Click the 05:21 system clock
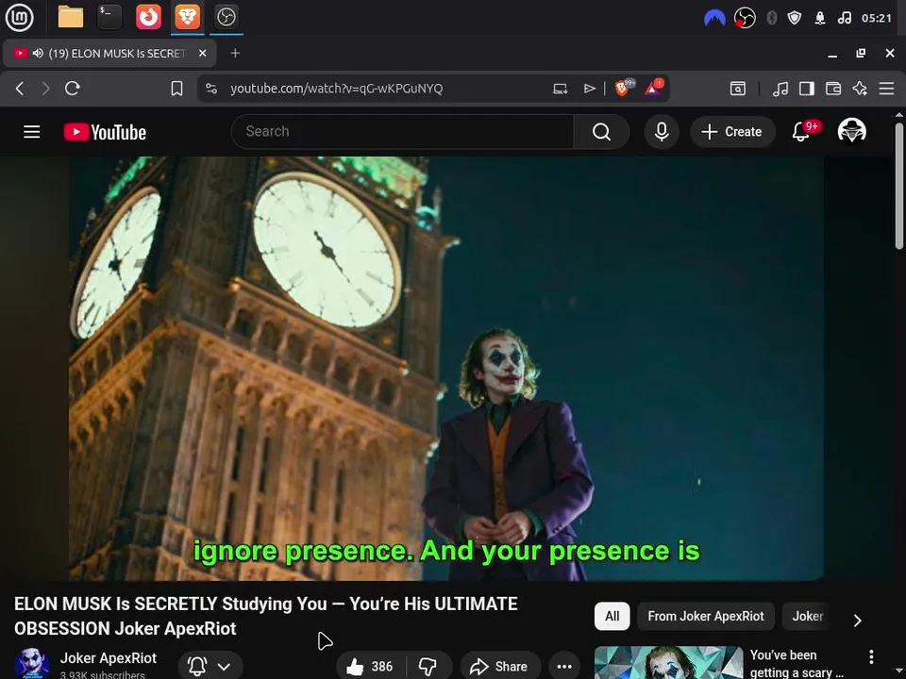Screen dimensions: 906x679 point(876,19)
